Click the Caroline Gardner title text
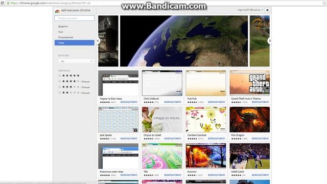The width and height of the screenshot is (327, 184). point(197,135)
